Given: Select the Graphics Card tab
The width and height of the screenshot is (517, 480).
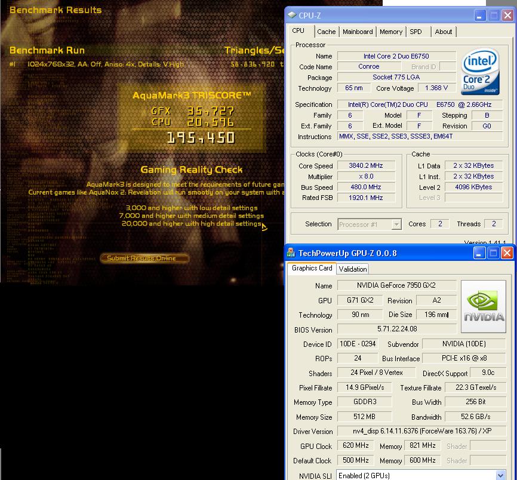Looking at the screenshot, I should point(312,268).
